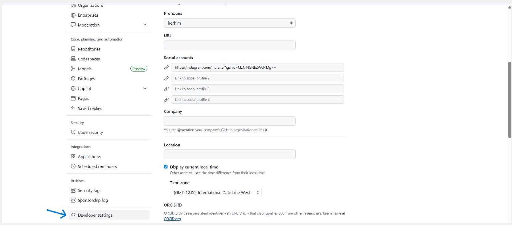Screen dimensions: 512x225
Task: Click the Instagram social account field
Action: [x=257, y=67]
